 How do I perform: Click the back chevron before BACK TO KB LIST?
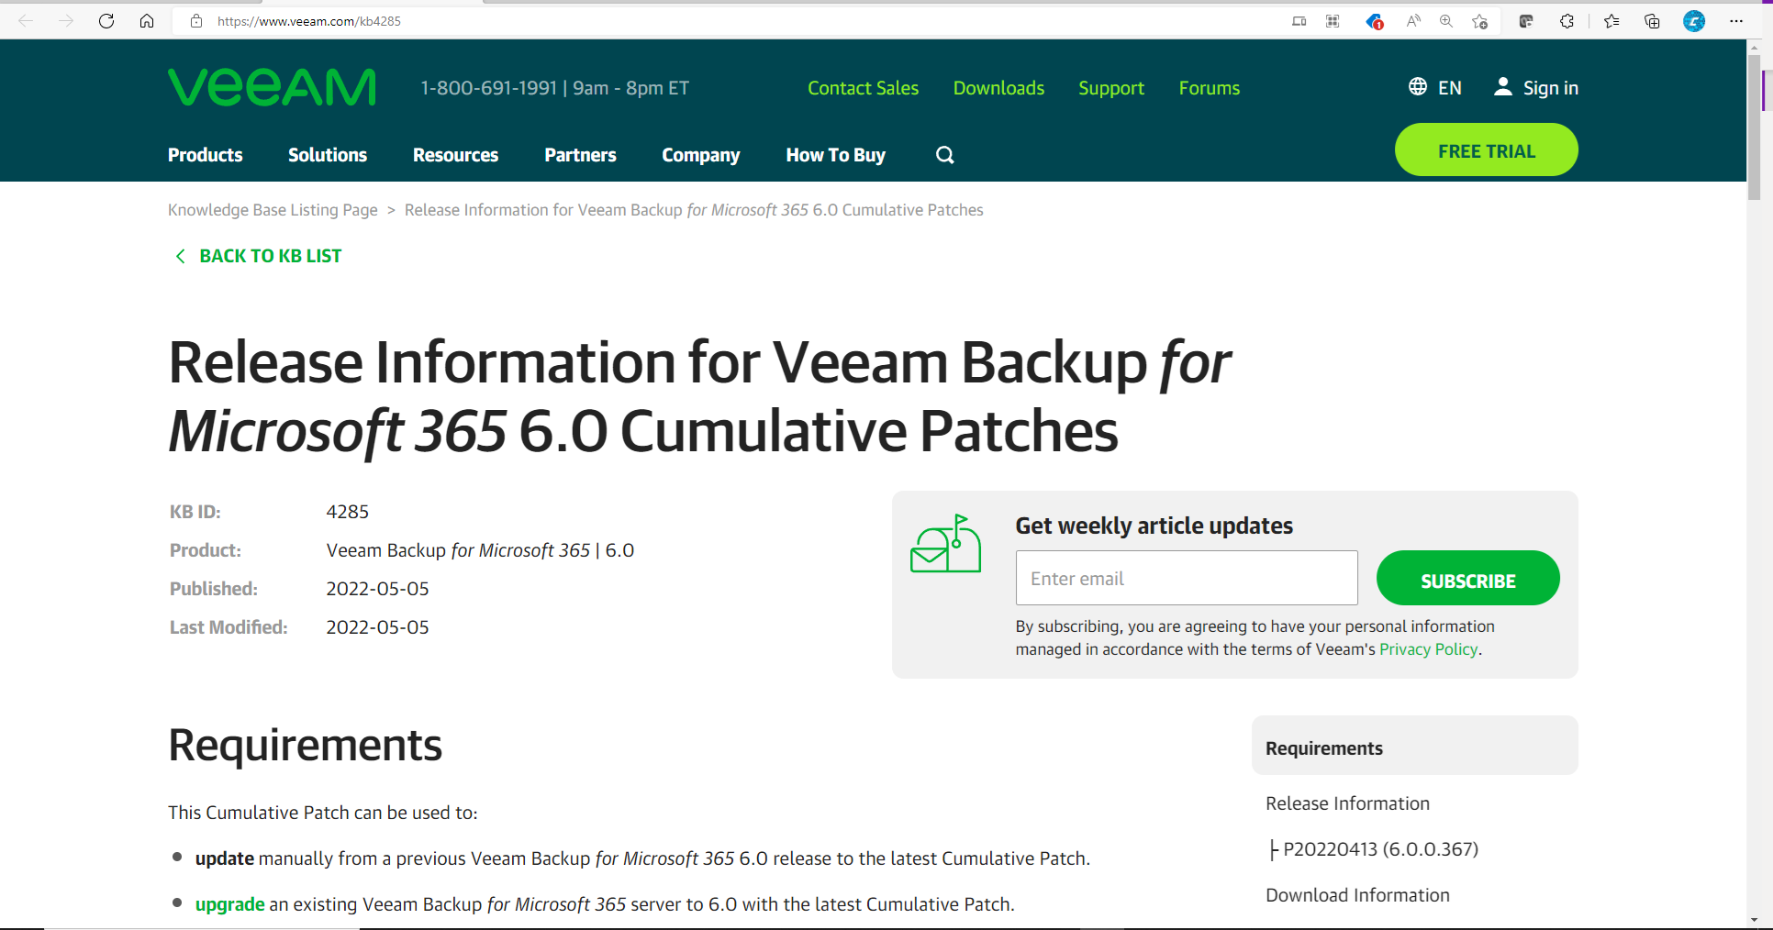180,256
